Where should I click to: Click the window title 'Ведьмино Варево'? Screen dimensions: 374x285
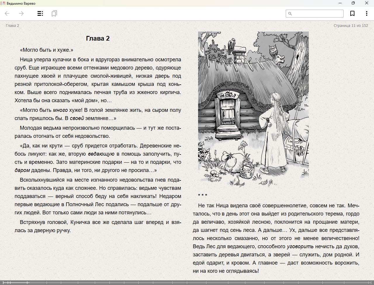(21, 3)
